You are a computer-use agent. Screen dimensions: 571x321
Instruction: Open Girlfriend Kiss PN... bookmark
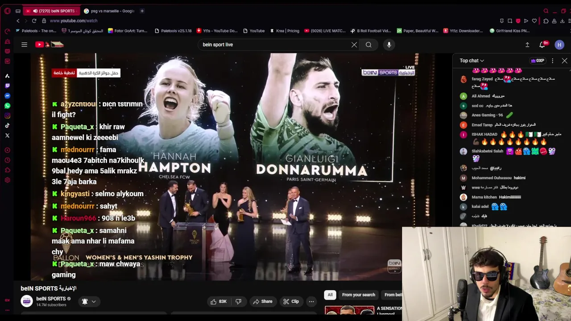tap(509, 31)
